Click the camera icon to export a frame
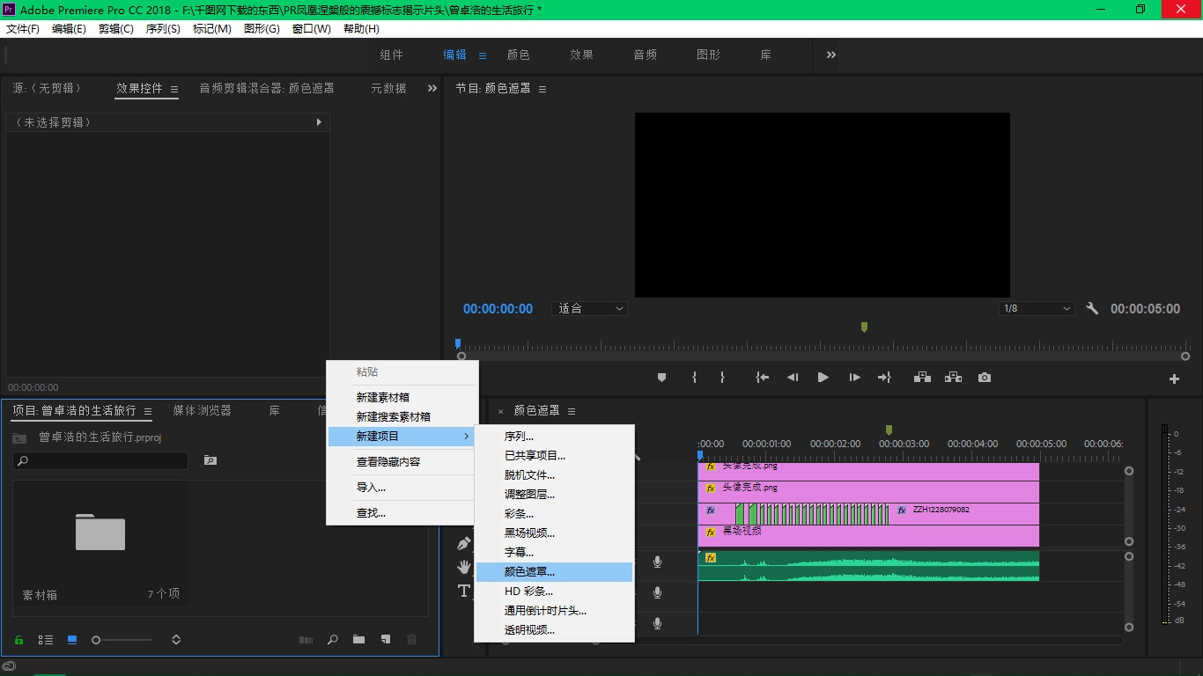1203x676 pixels. [984, 377]
